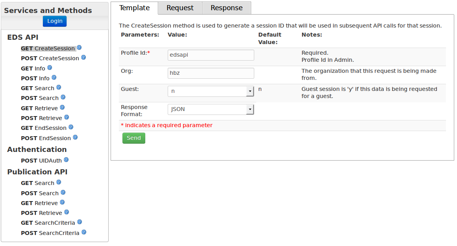Viewport: 457px width, 246px height.
Task: Select GET Retrieve under EDS API
Action: (39, 108)
